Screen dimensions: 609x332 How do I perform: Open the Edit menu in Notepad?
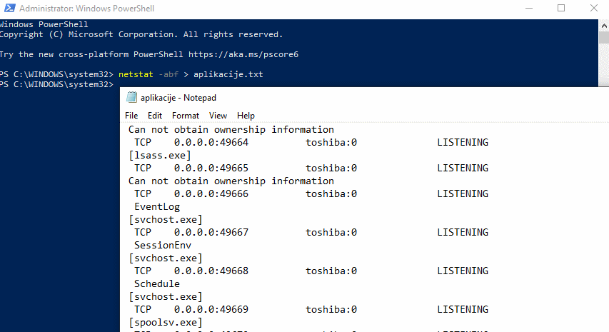[155, 116]
